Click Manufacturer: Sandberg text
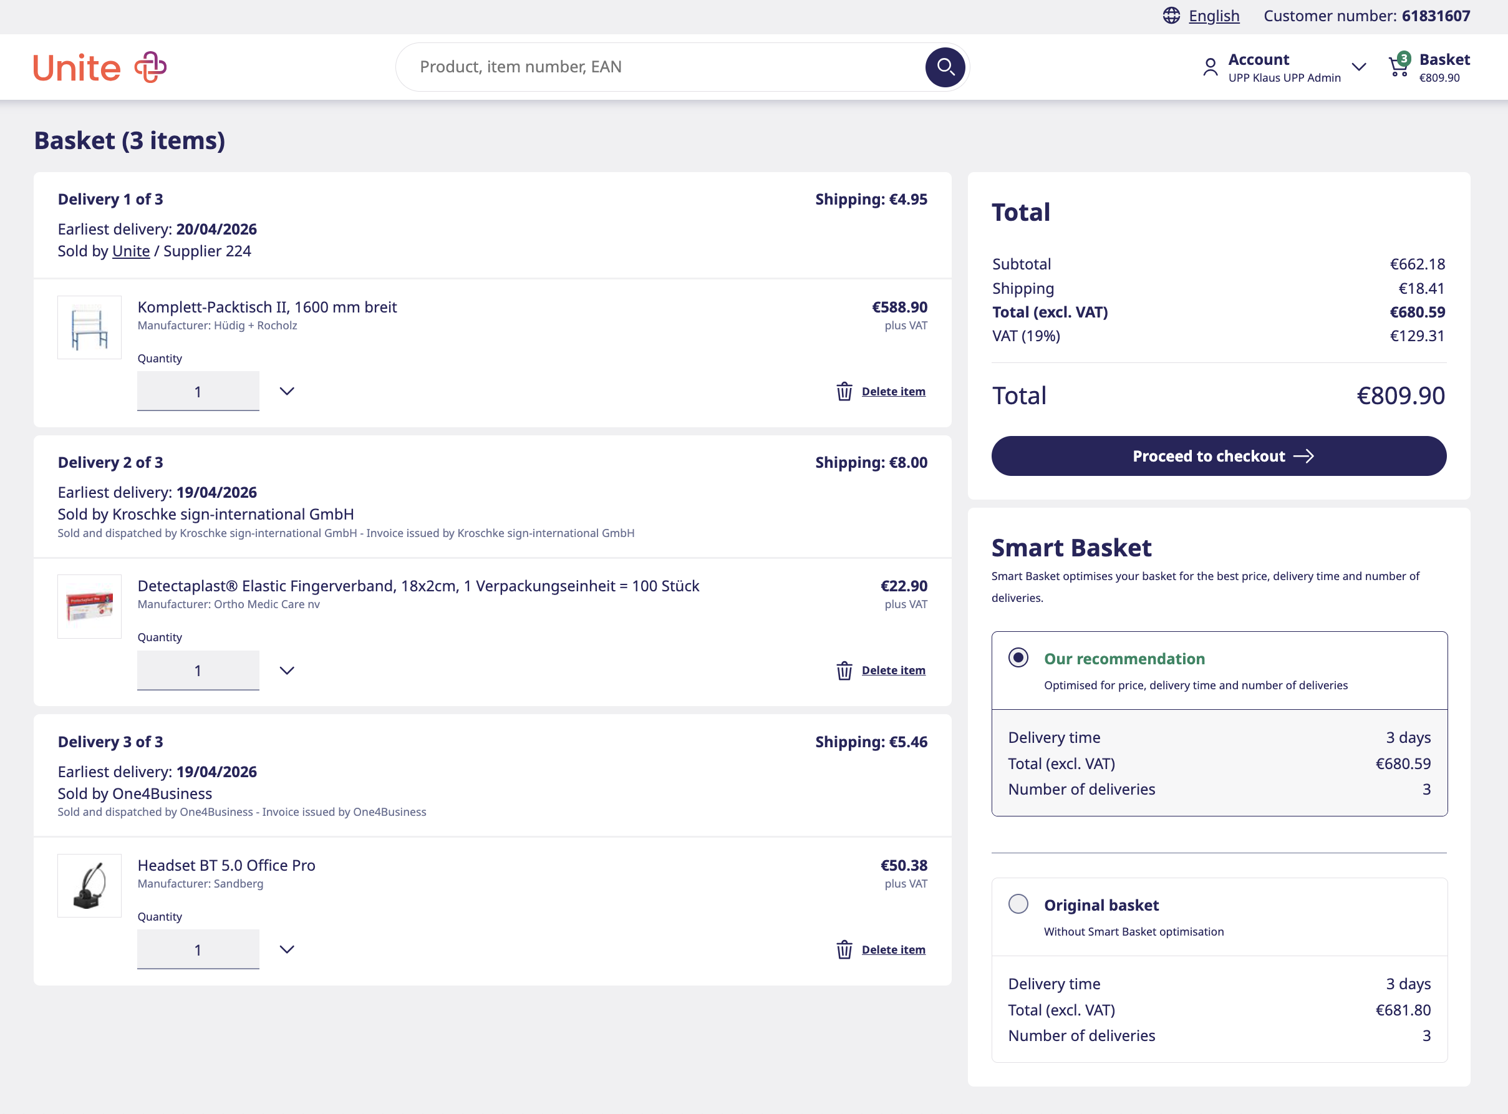This screenshot has height=1114, width=1508. pos(200,883)
